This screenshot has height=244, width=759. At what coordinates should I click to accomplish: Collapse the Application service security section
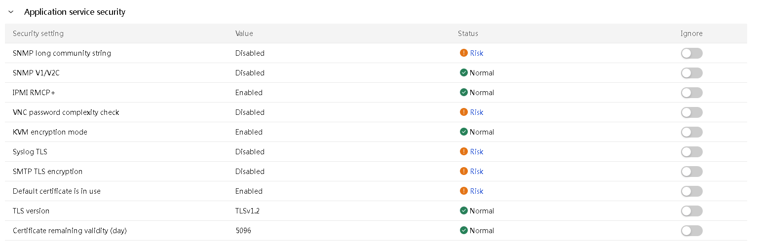point(11,12)
